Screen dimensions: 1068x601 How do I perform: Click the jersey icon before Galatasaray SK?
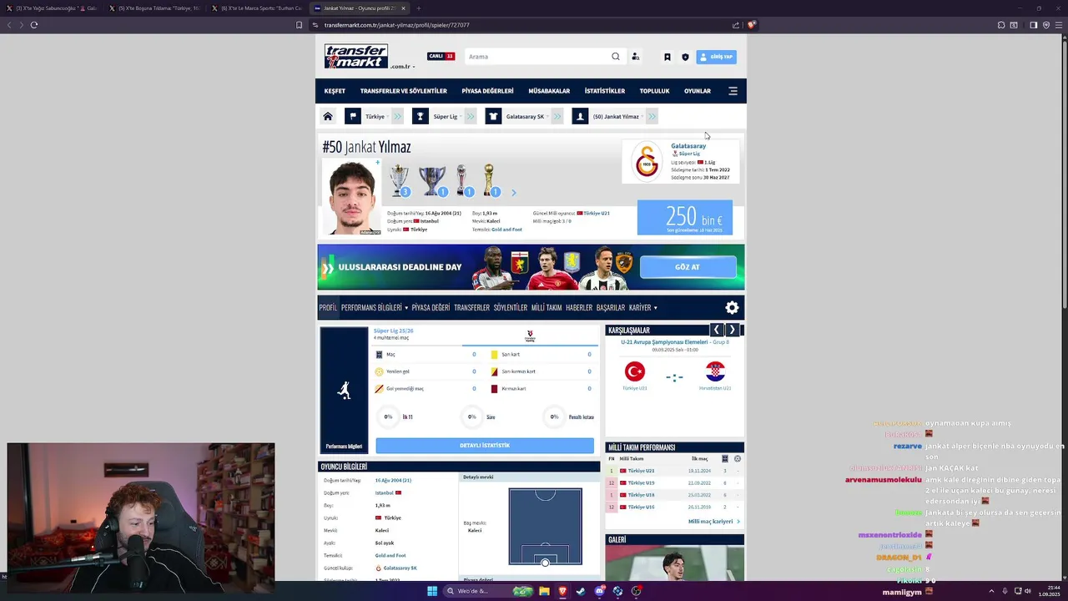[x=493, y=116]
